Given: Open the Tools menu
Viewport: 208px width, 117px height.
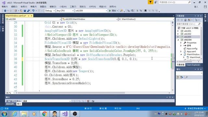Looking at the screenshot, I should click(x=73, y=6).
